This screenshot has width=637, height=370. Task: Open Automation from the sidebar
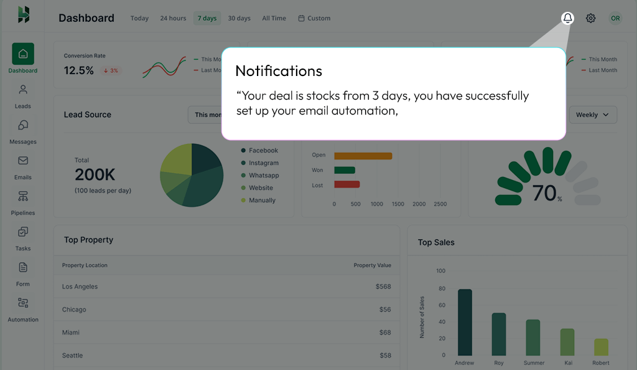coord(23,309)
